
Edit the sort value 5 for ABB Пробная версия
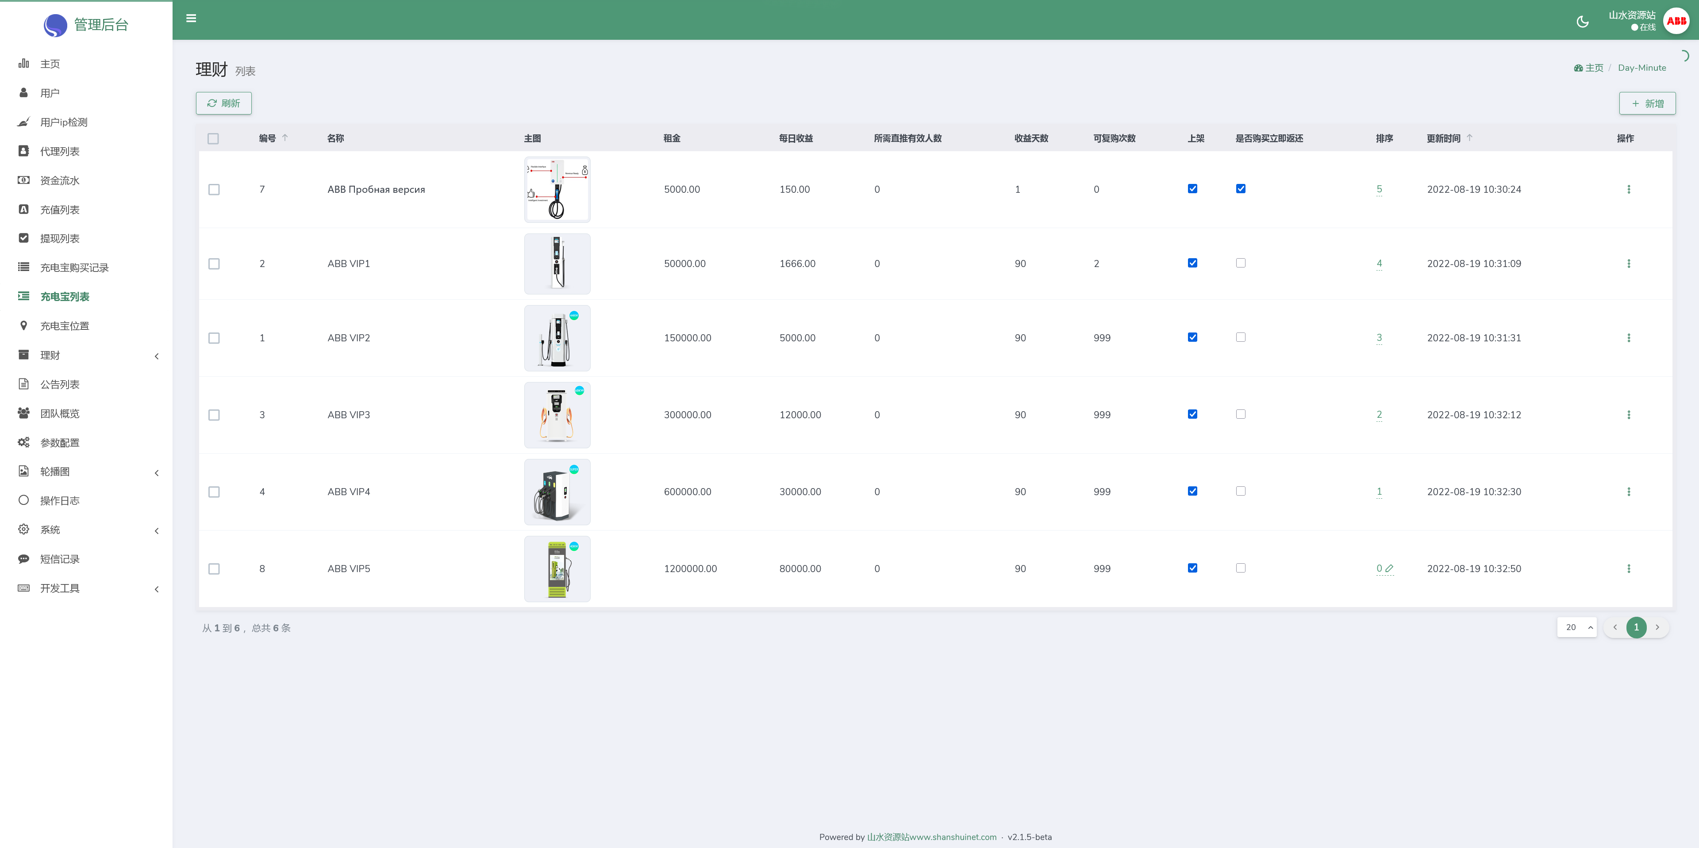point(1379,189)
